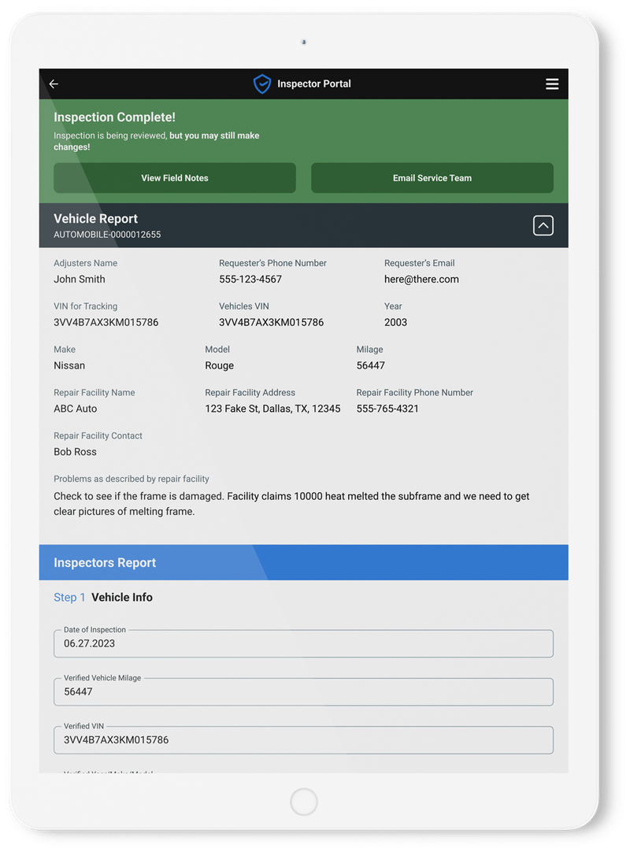Click the Inspectors Report blue header bar
Screen dimensions: 630x852
(303, 562)
